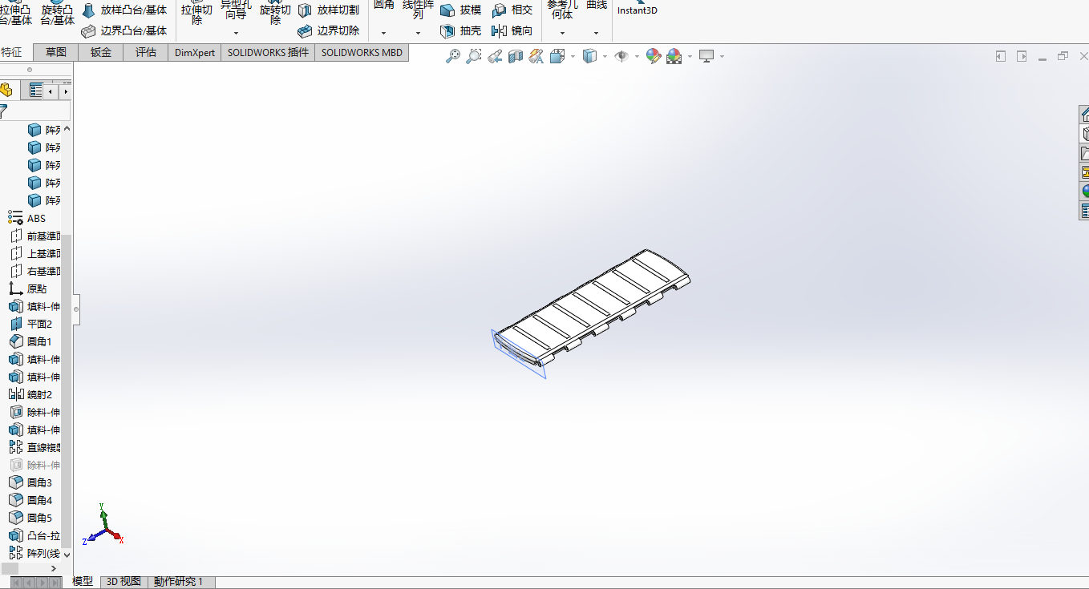Switch to the 钣金 (Sheet Metal) tab
The height and width of the screenshot is (589, 1089).
(x=101, y=52)
